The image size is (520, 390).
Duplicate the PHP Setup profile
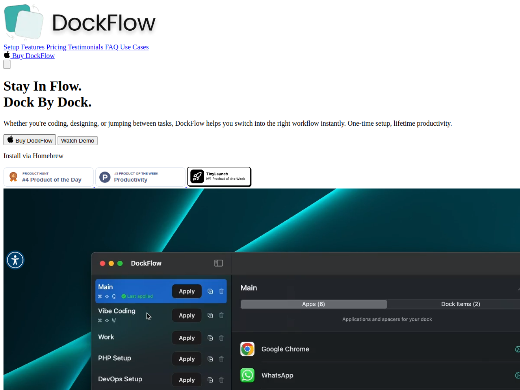coord(210,359)
